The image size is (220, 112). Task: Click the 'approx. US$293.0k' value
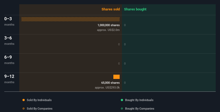click(107, 87)
